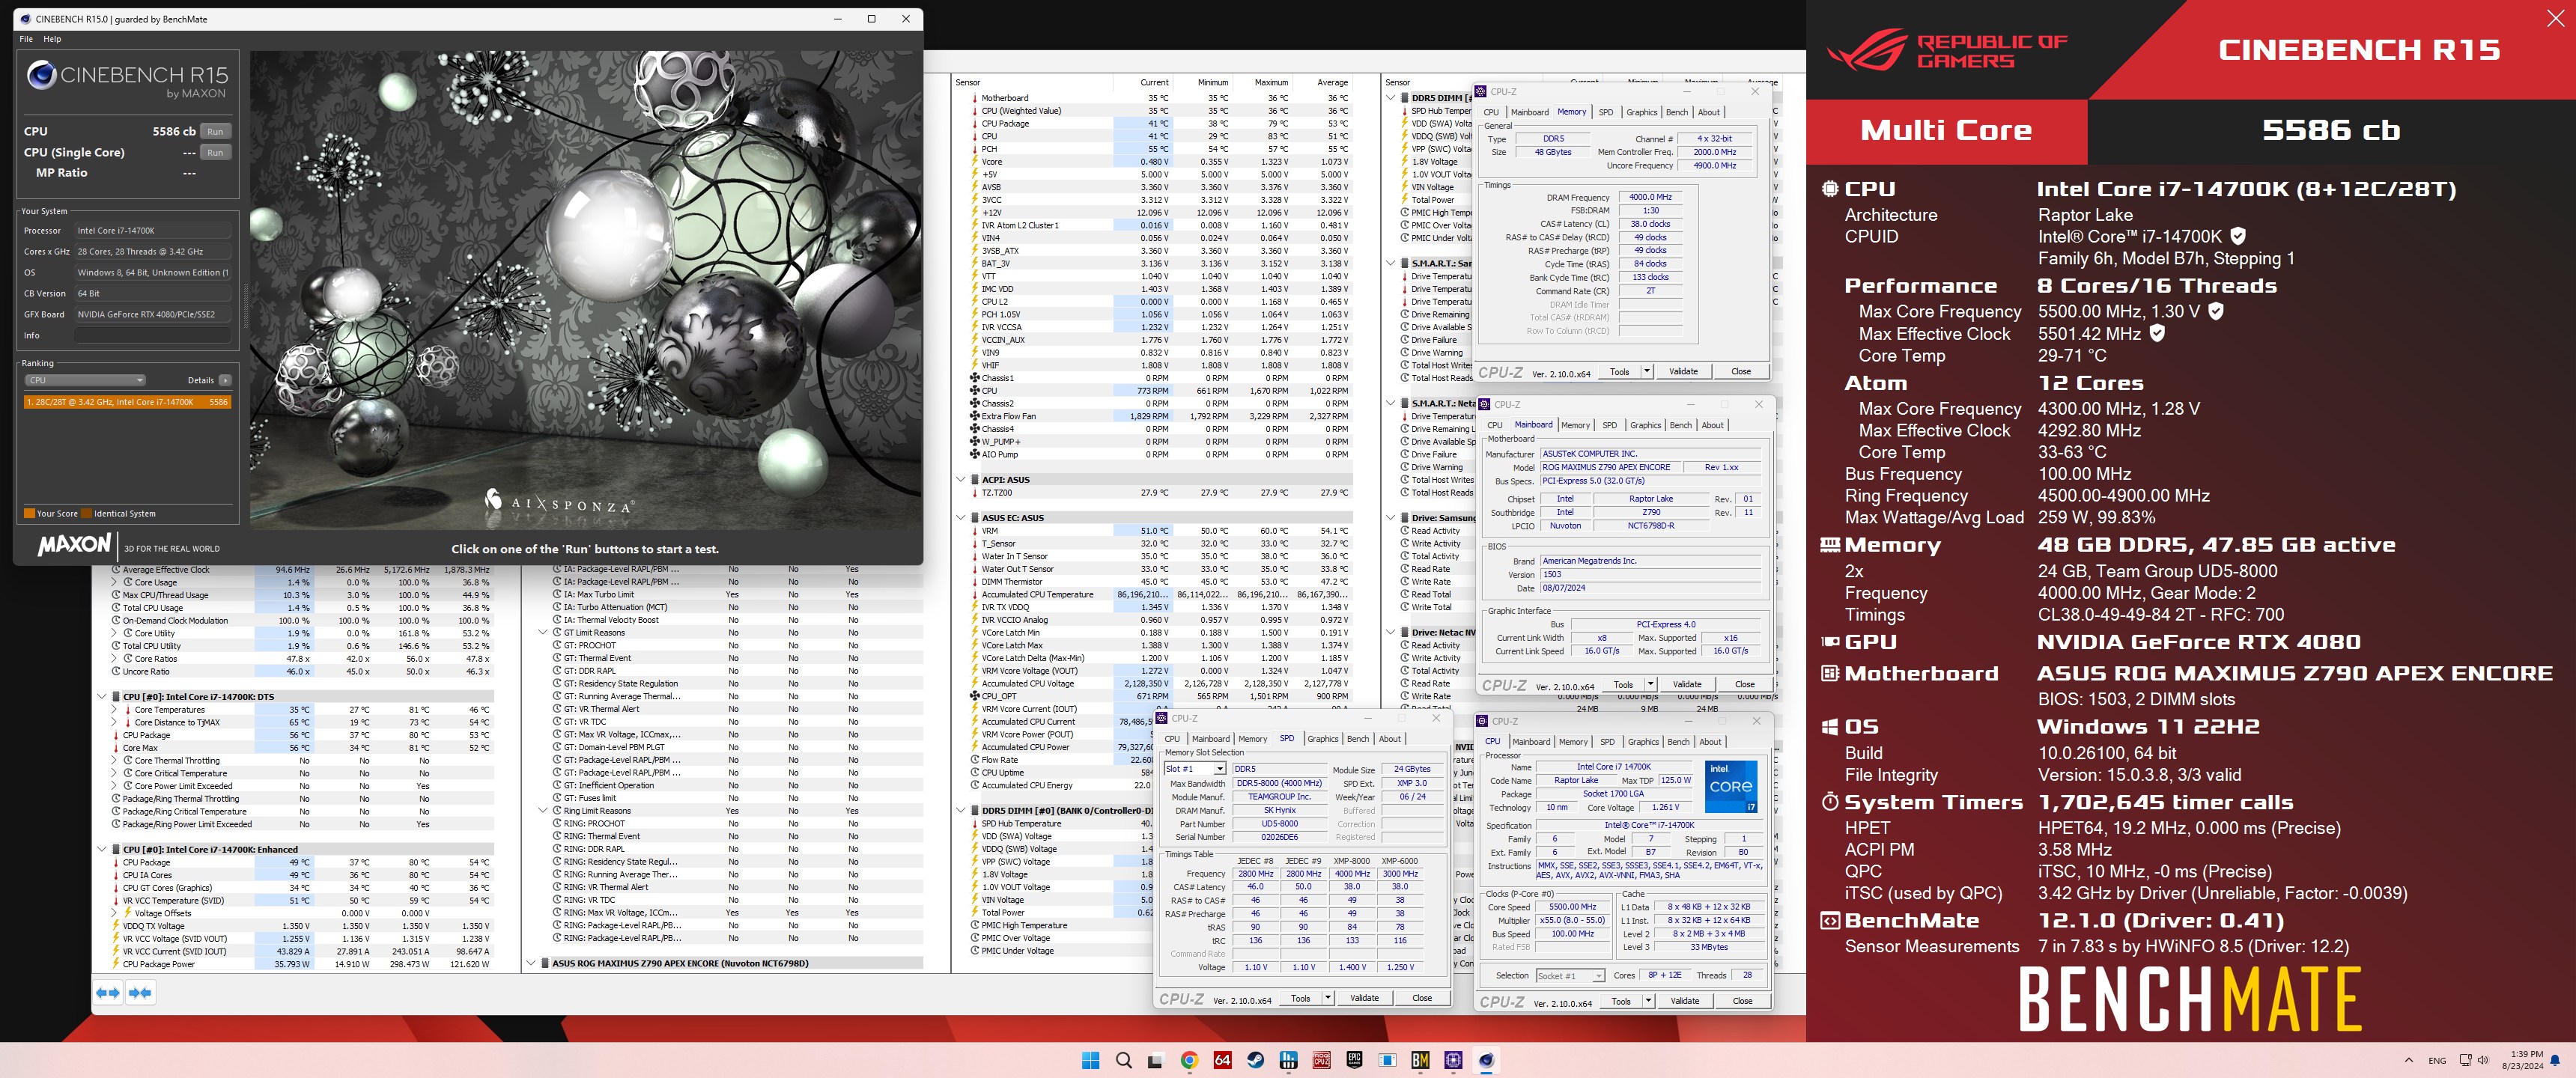Click the Info field in Cinebench

(x=152, y=336)
